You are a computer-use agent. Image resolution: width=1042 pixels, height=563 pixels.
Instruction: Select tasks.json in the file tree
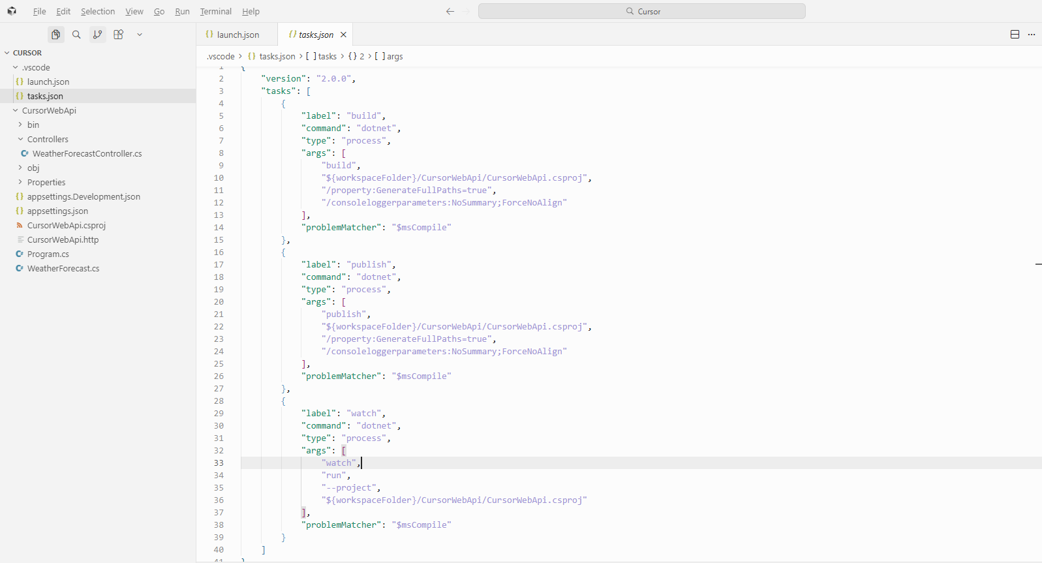click(98, 96)
